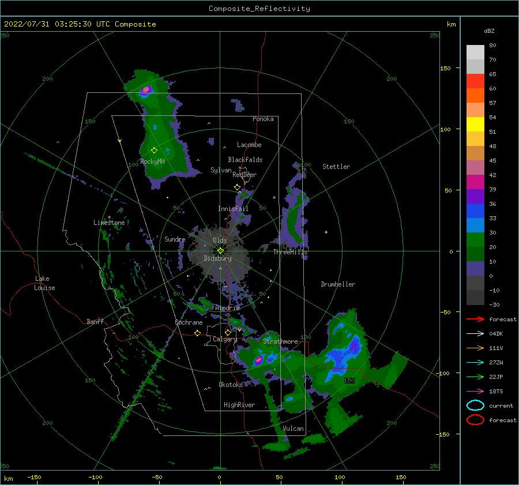Click the RedDeer city label

tap(245, 175)
